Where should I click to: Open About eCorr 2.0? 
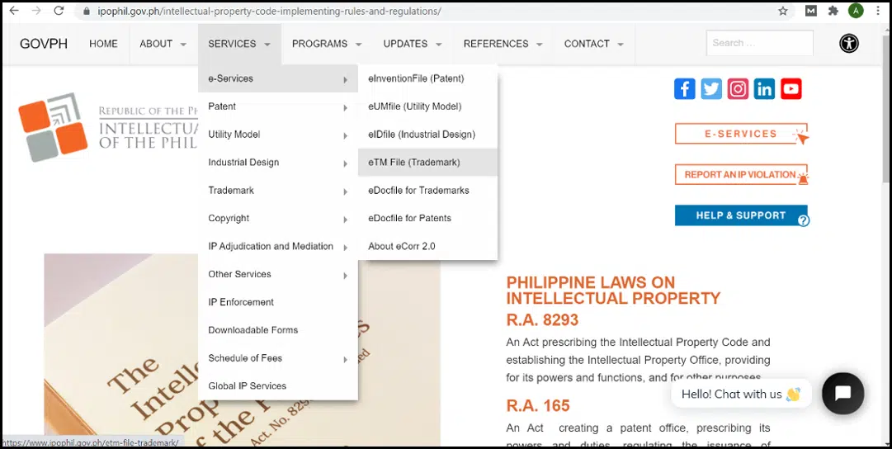(x=427, y=246)
